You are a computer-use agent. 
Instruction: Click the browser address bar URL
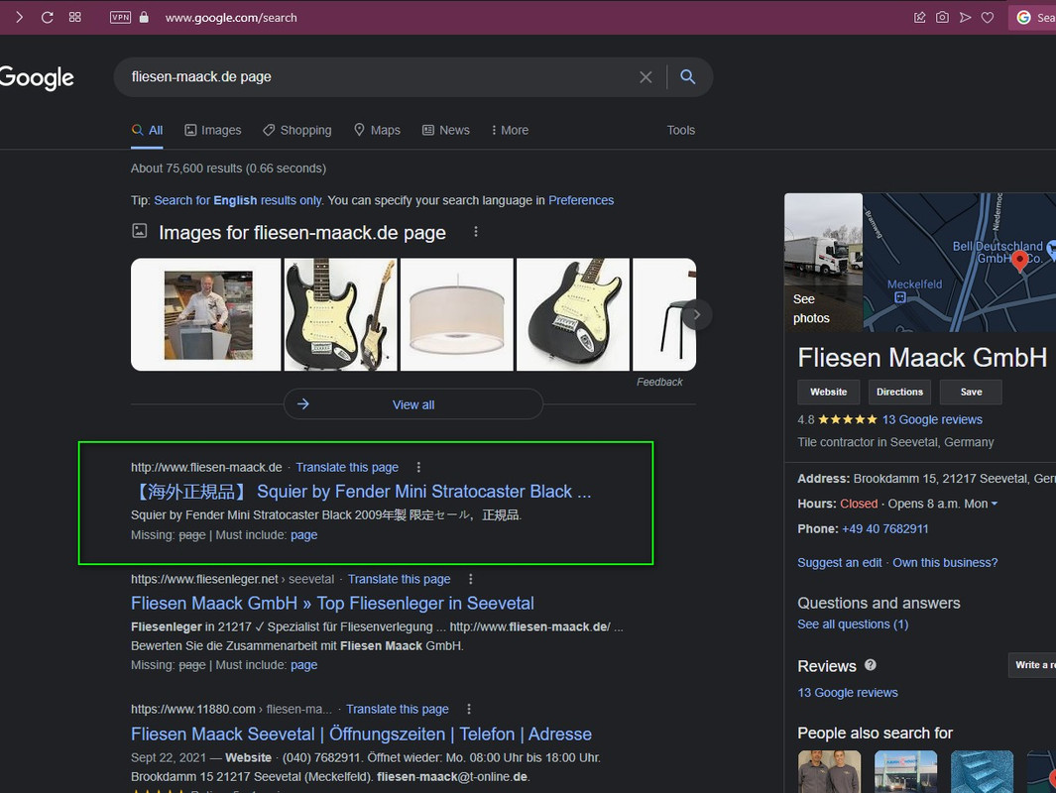click(231, 18)
